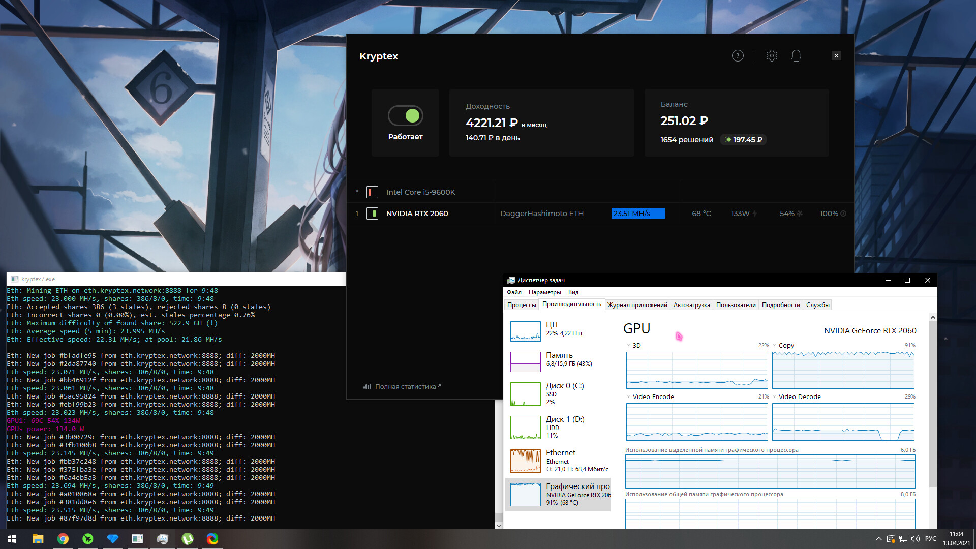The image size is (976, 549).
Task: Open the console window taskbar icon
Action: click(x=137, y=539)
